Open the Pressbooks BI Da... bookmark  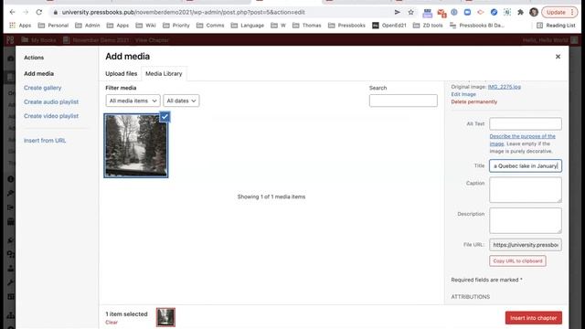coord(477,26)
